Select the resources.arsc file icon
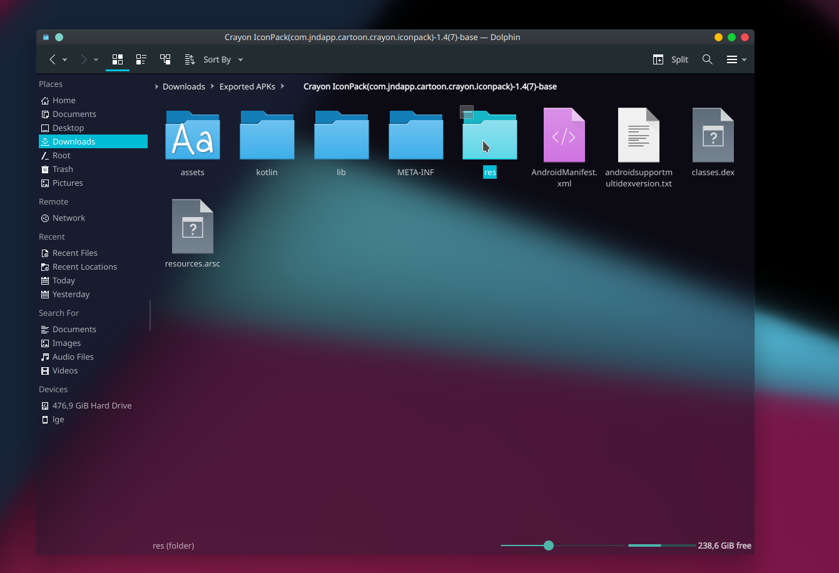This screenshot has width=839, height=573. tap(193, 226)
